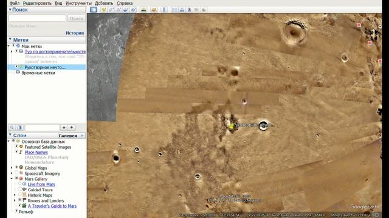
Task: Expand the Global Maps layer
Action: (x=12, y=168)
